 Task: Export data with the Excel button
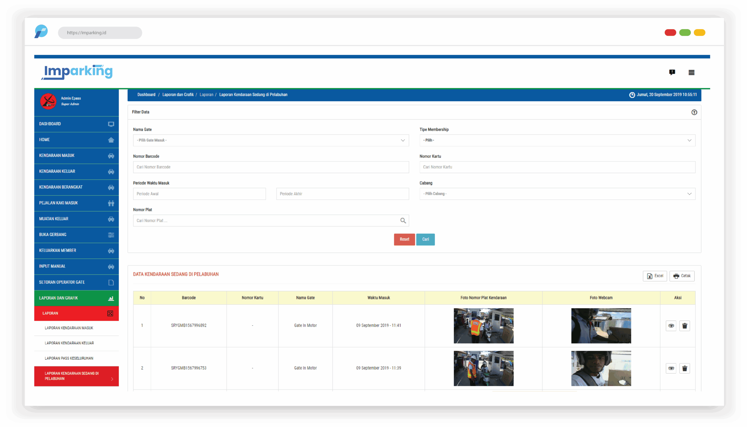coord(655,276)
